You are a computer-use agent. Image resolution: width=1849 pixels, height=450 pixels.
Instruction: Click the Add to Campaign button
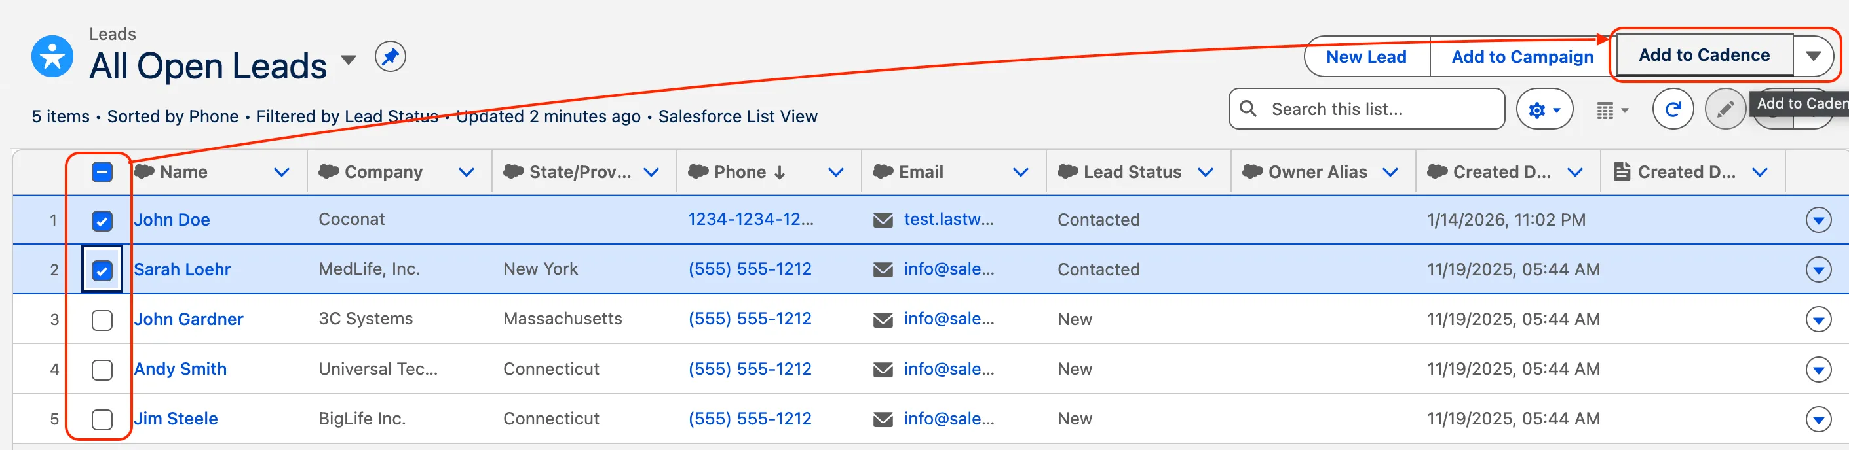1521,58
